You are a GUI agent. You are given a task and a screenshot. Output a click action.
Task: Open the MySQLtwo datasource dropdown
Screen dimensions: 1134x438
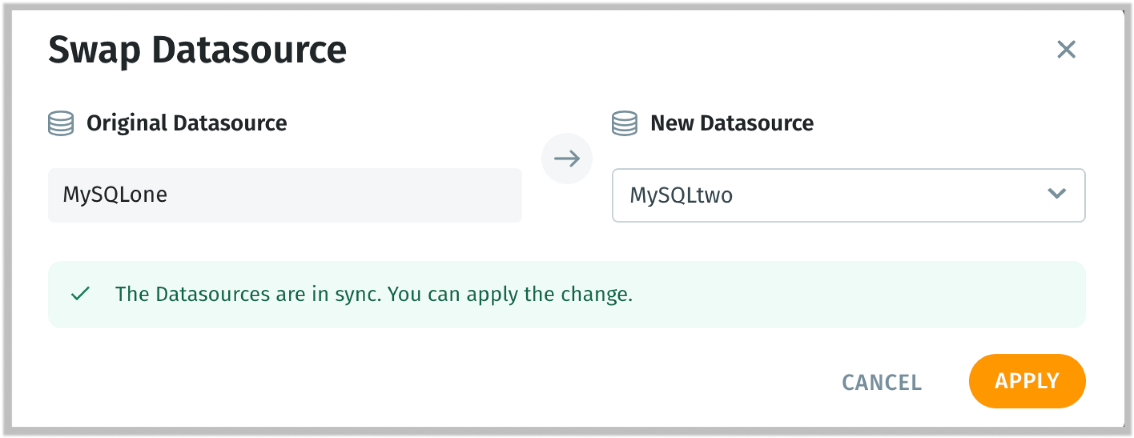coord(849,195)
